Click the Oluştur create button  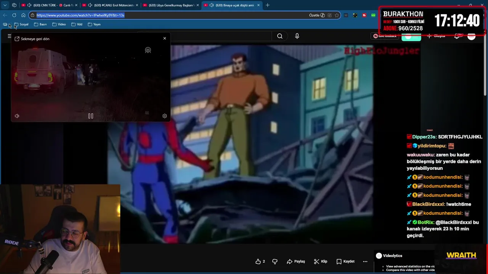click(x=436, y=36)
